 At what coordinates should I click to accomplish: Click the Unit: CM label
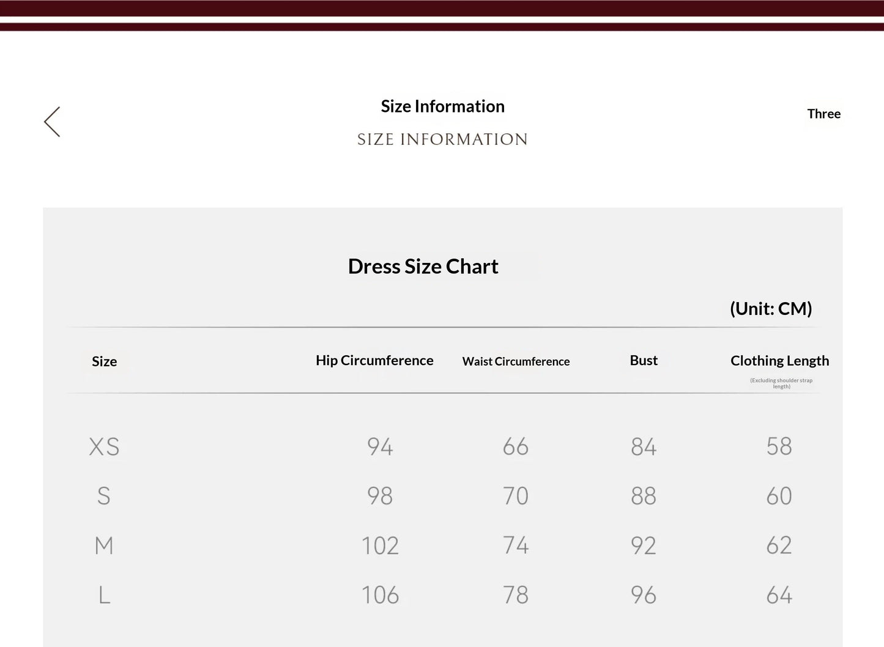(x=771, y=308)
